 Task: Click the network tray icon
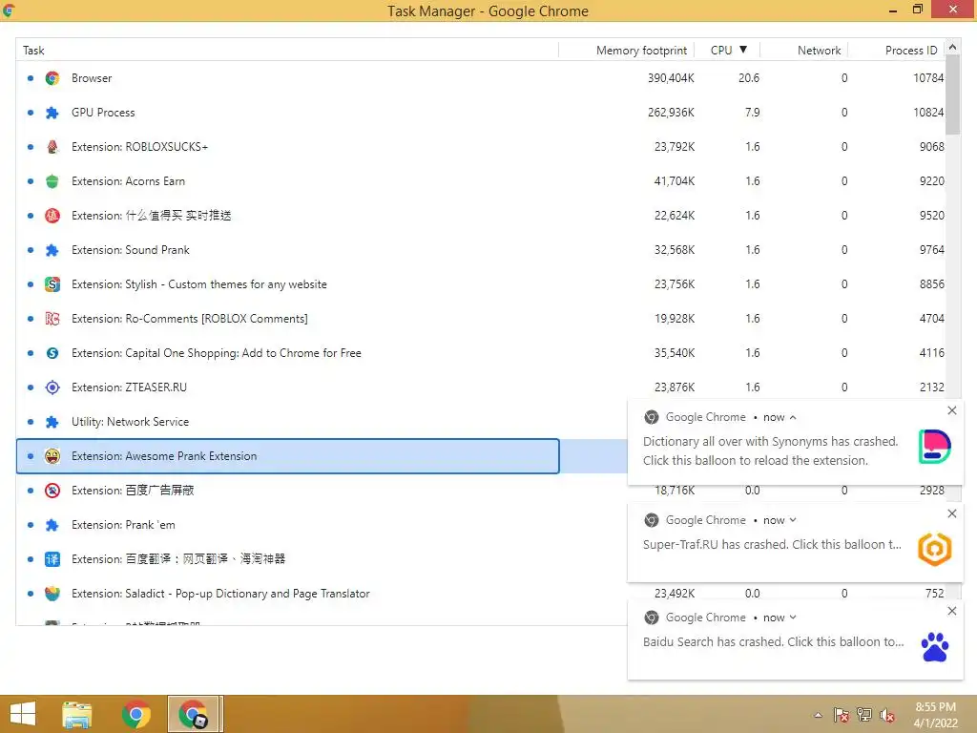(864, 714)
